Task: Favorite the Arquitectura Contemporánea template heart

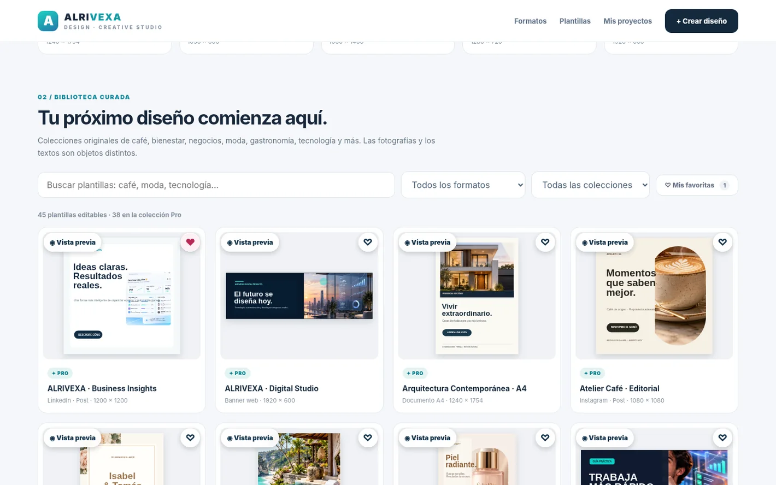Action: pyautogui.click(x=545, y=242)
